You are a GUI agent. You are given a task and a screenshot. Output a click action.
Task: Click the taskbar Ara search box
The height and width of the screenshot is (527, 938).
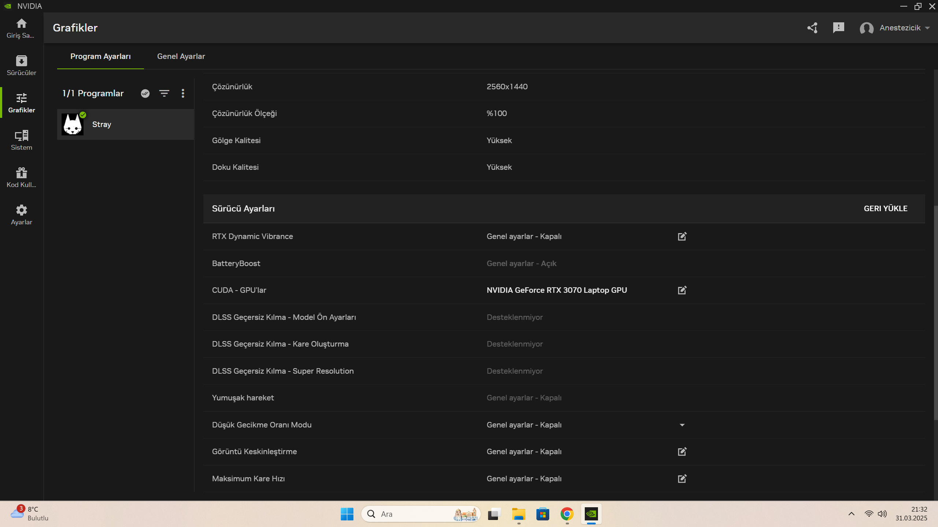click(421, 514)
